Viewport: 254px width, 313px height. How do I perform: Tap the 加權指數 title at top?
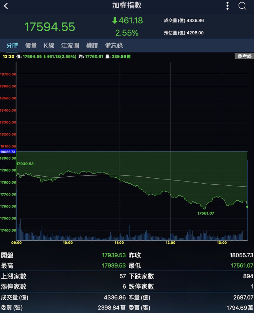click(127, 6)
